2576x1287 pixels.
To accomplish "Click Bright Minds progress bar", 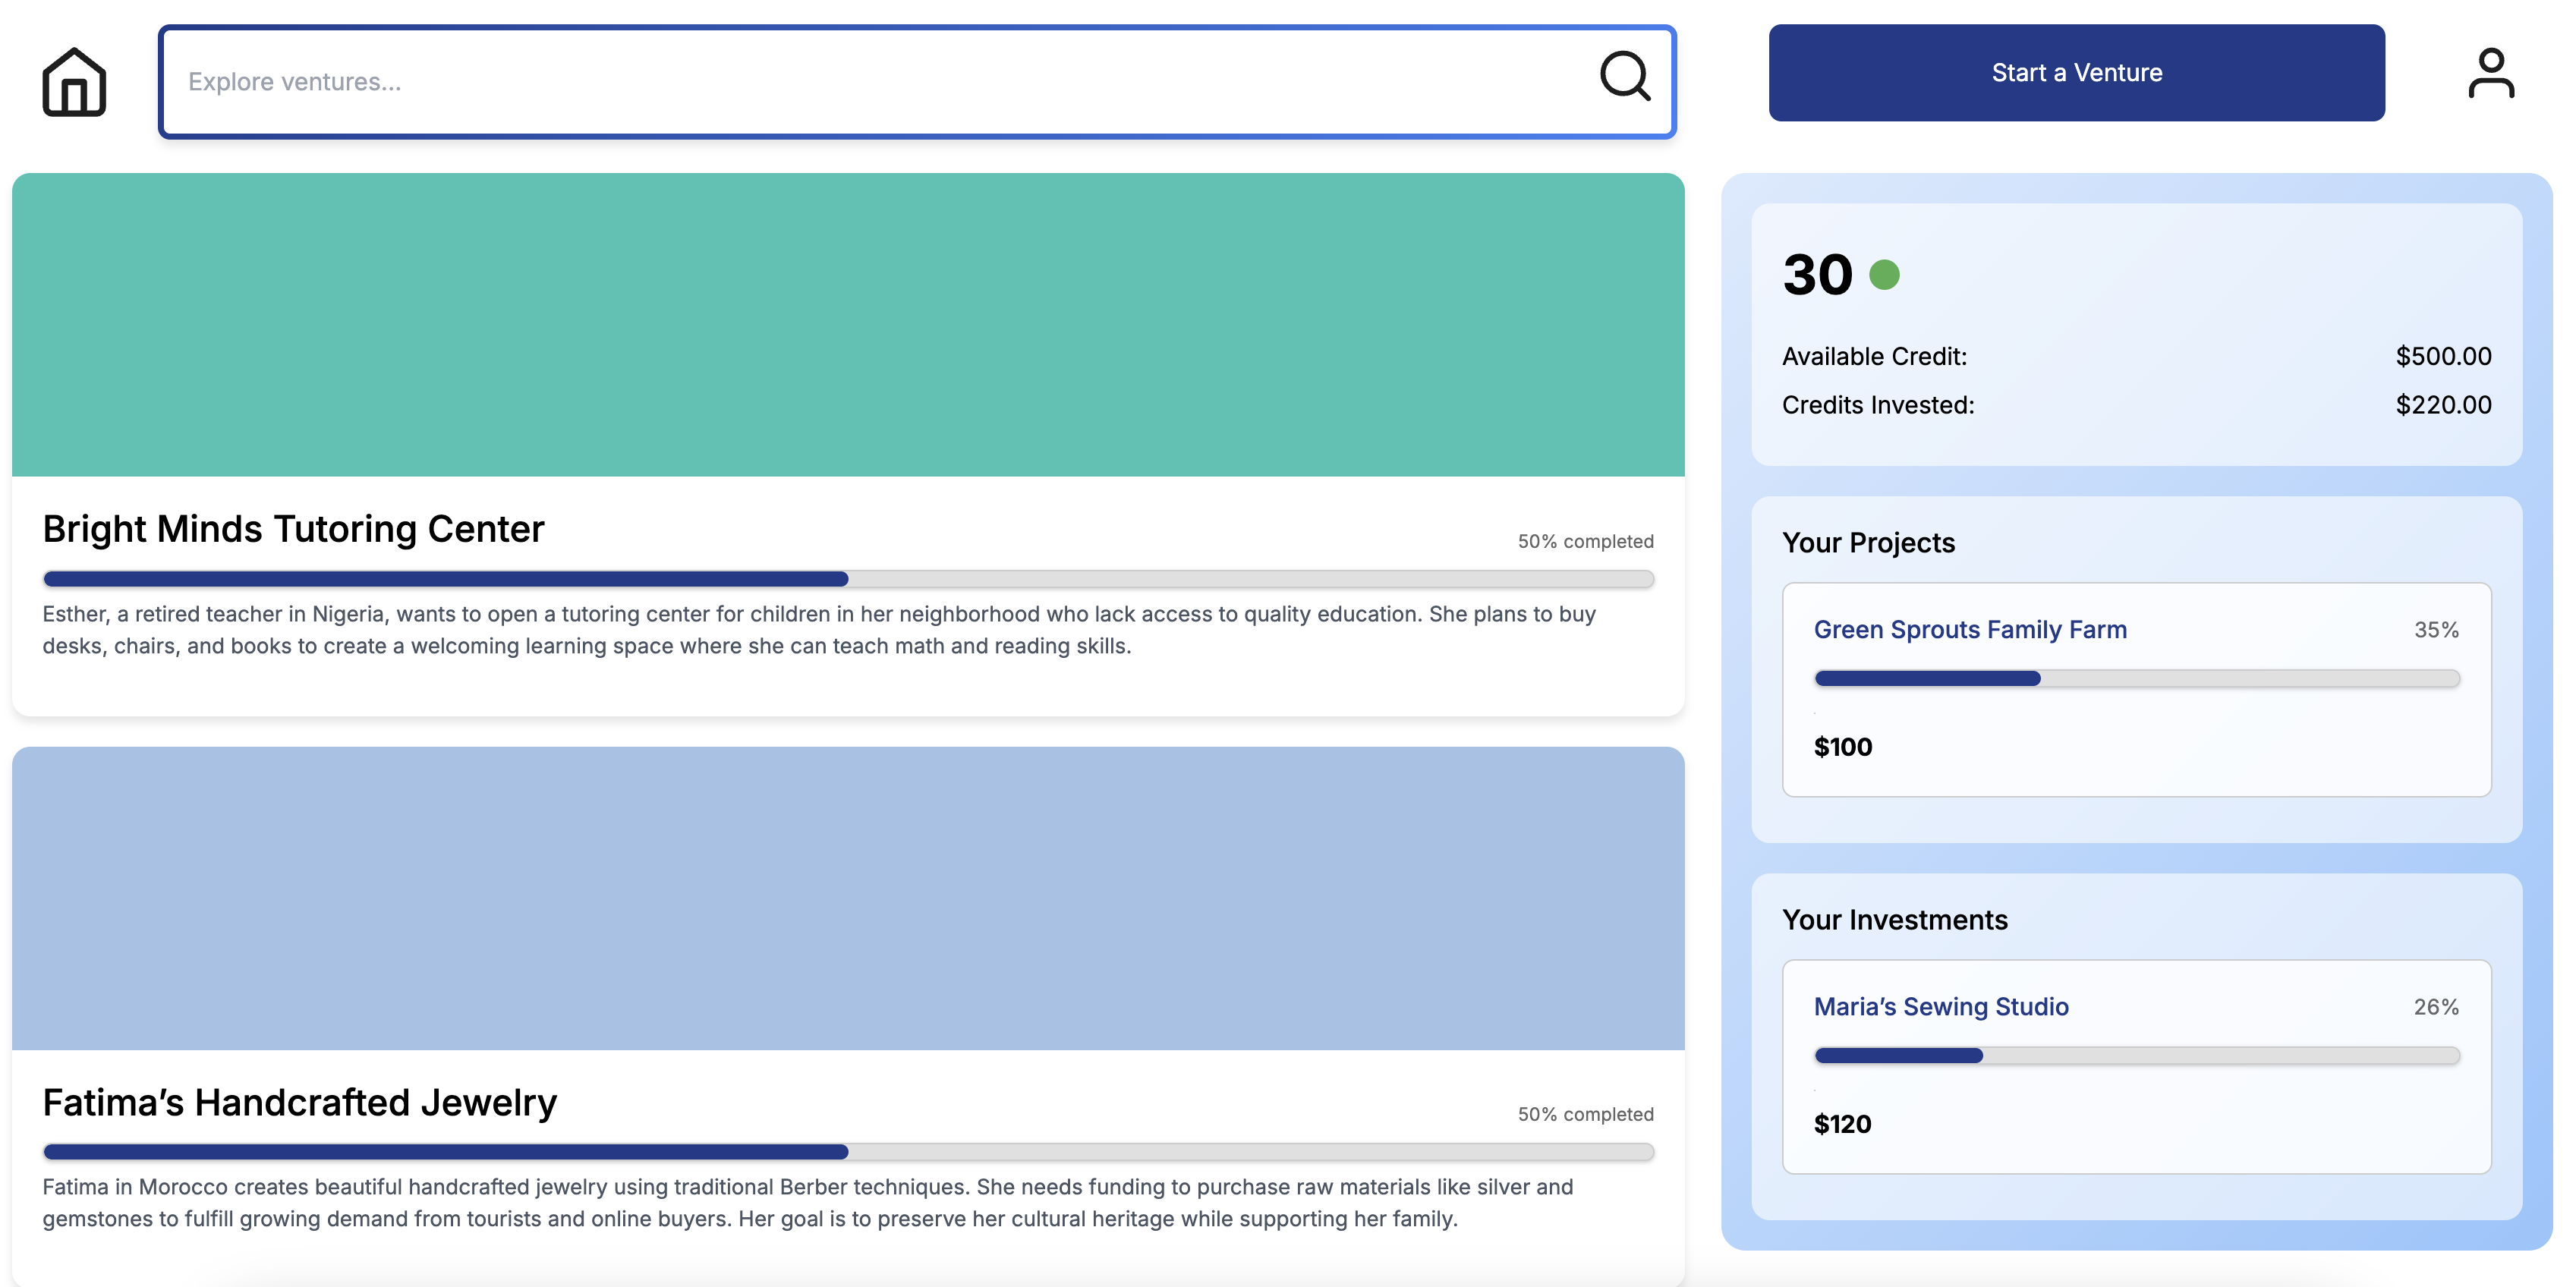I will [848, 579].
